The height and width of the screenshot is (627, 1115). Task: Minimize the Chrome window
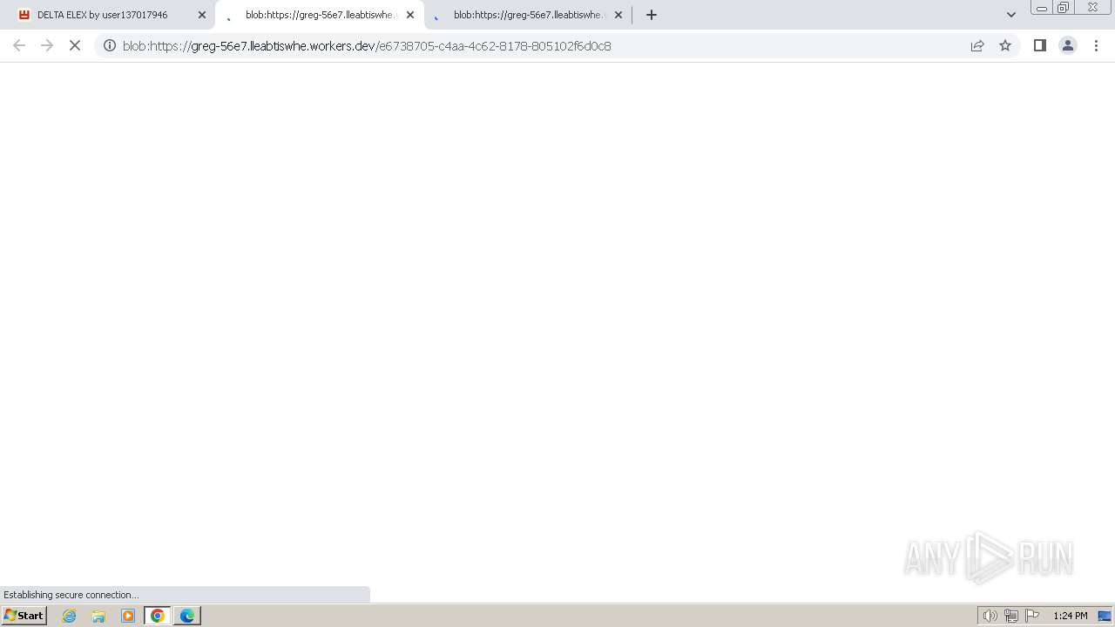pos(1041,8)
